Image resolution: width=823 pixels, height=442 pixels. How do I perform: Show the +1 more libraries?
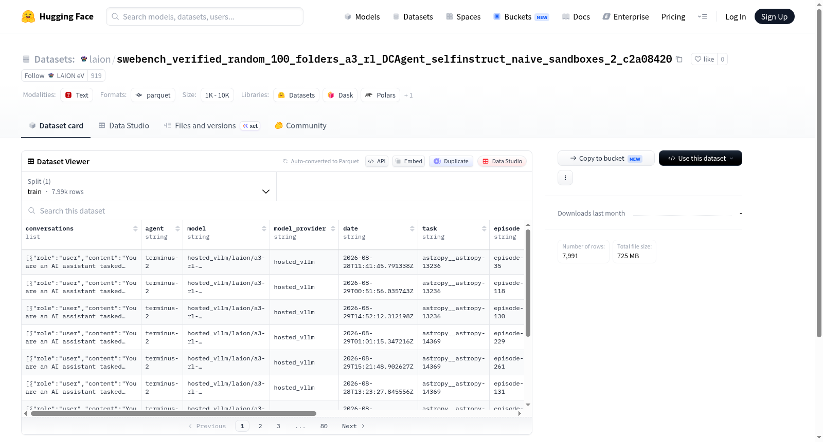click(408, 95)
